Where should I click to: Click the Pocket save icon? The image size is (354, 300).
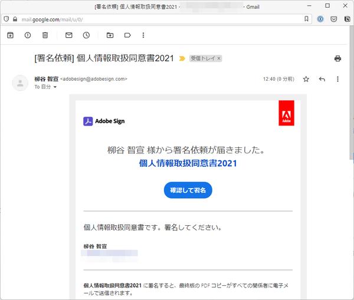tap(334, 19)
